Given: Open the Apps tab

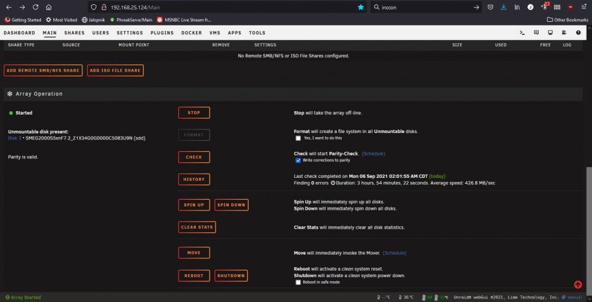Looking at the screenshot, I should [234, 33].
